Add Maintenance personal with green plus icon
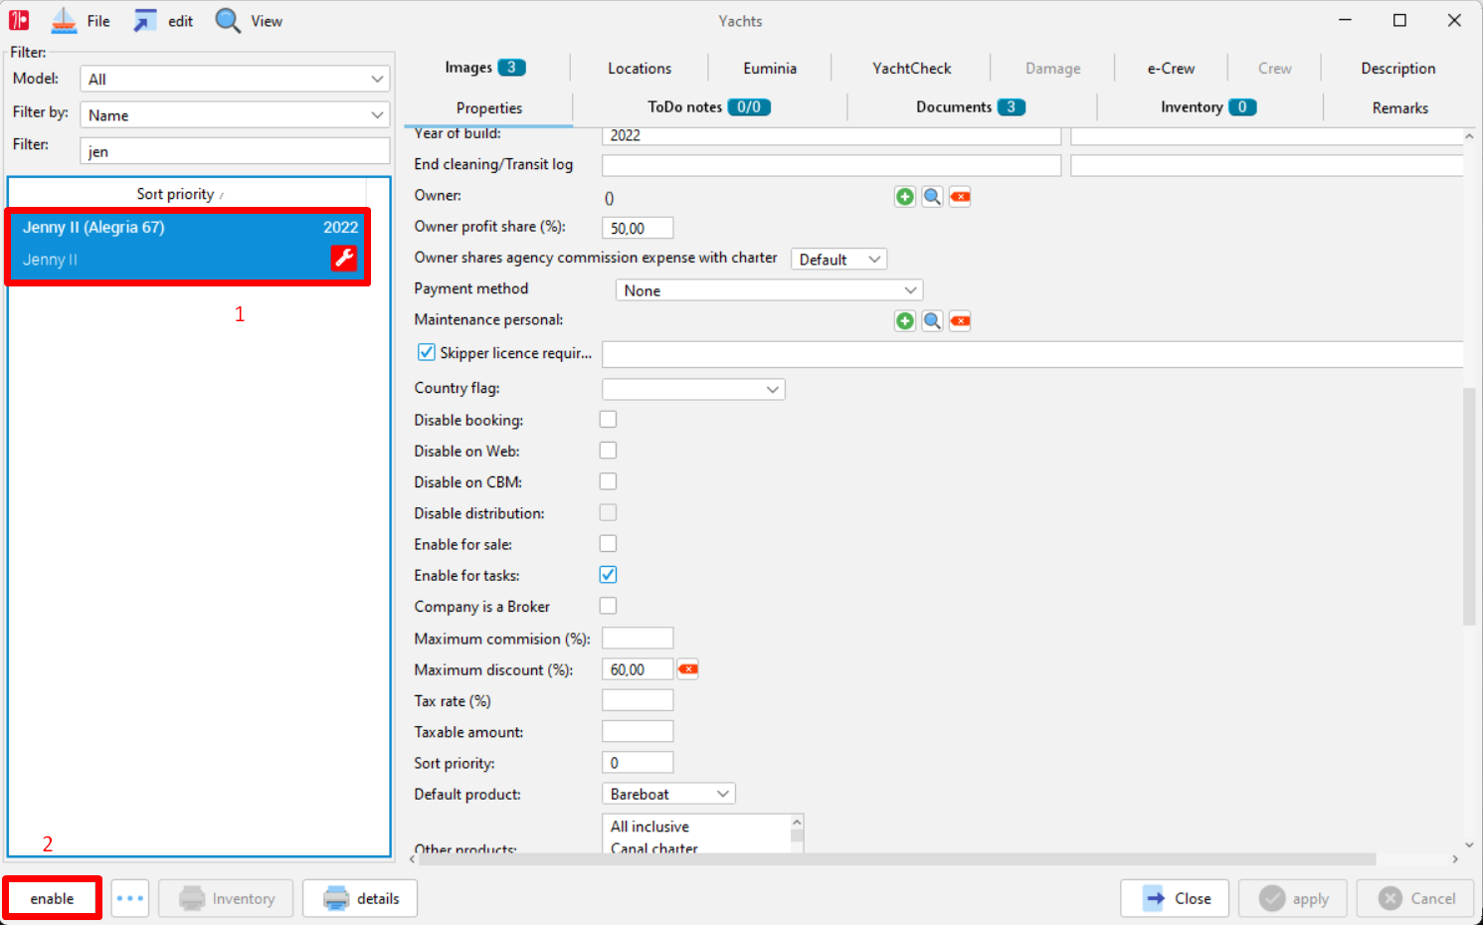This screenshot has width=1483, height=925. coord(904,320)
